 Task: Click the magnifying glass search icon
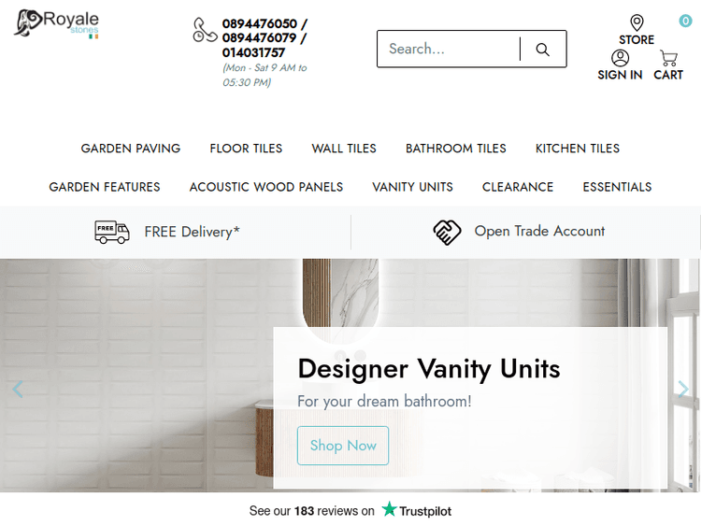(542, 50)
